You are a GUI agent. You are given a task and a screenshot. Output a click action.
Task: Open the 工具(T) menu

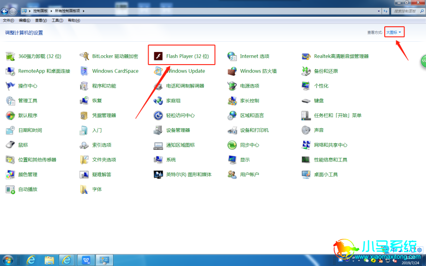[57, 20]
